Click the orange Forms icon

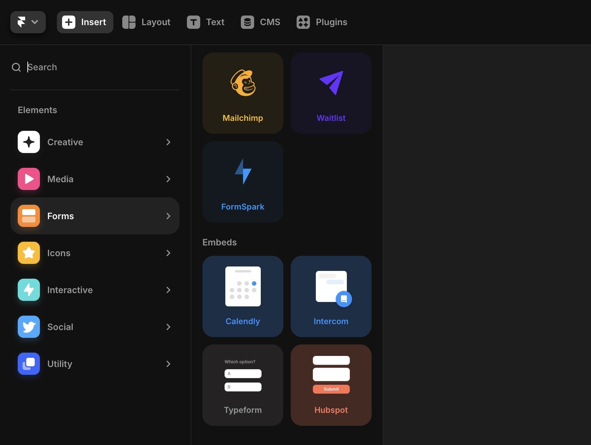(29, 216)
